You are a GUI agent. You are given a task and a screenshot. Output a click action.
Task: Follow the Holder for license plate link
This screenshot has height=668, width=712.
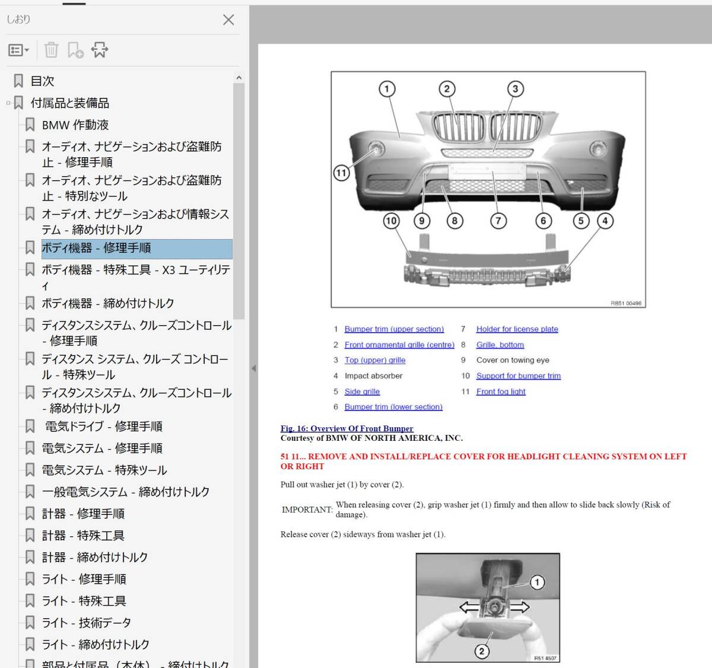(517, 329)
